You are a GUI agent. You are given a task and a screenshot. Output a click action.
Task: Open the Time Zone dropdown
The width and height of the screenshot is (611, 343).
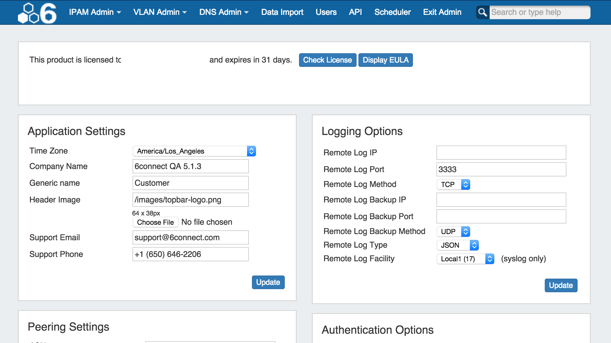tap(194, 151)
